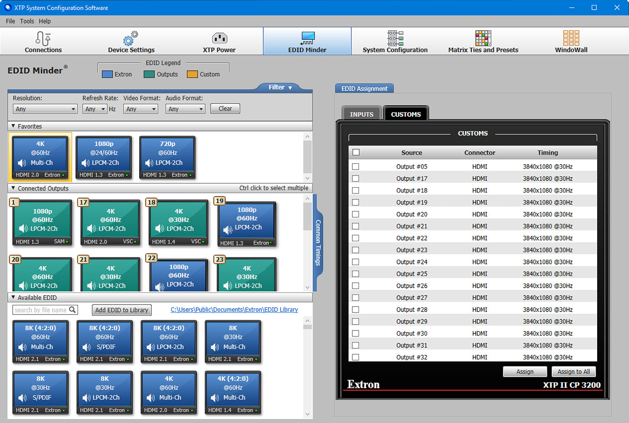Open the Resolution dropdown
The width and height of the screenshot is (629, 423).
pos(45,109)
